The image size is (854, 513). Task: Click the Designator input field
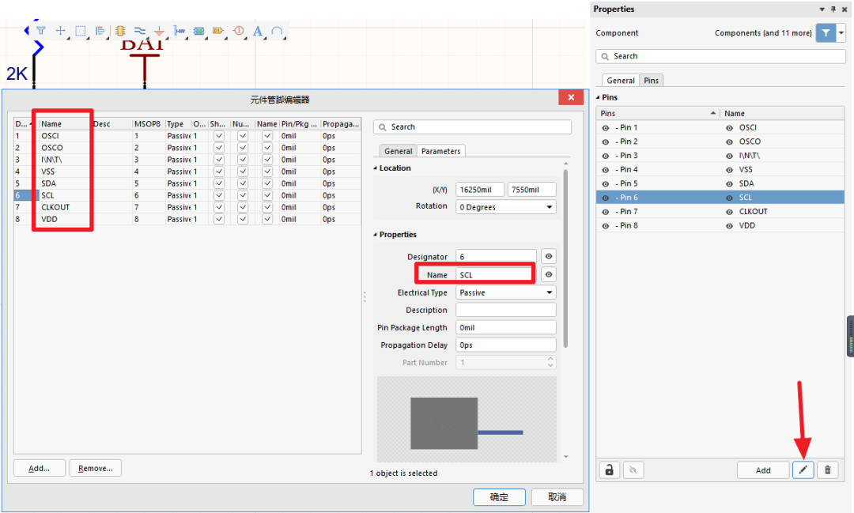click(496, 256)
